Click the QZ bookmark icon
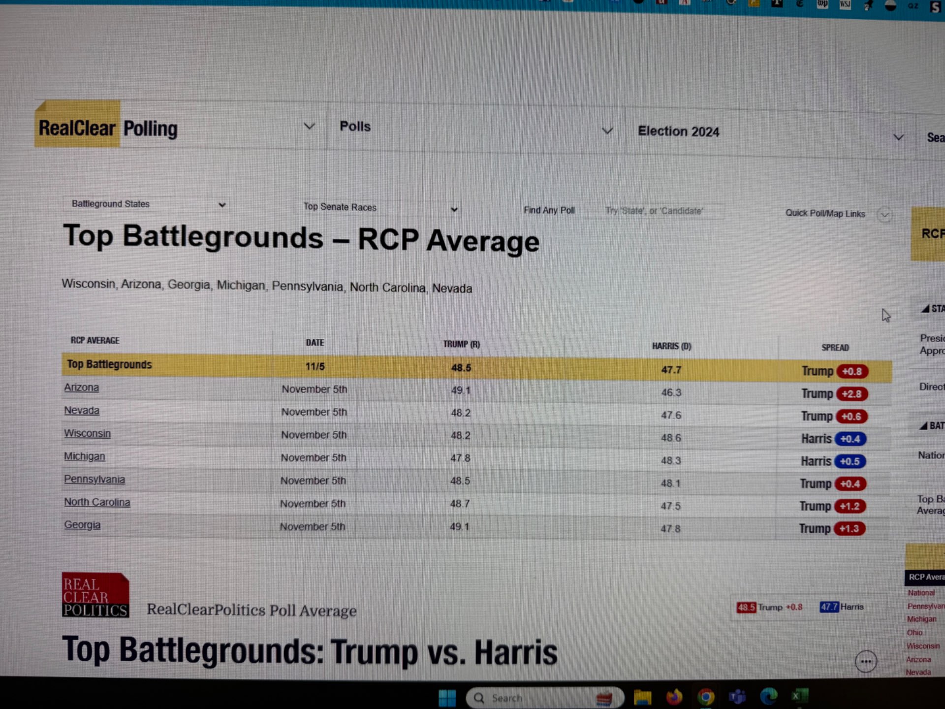The height and width of the screenshot is (709, 945). [x=913, y=5]
